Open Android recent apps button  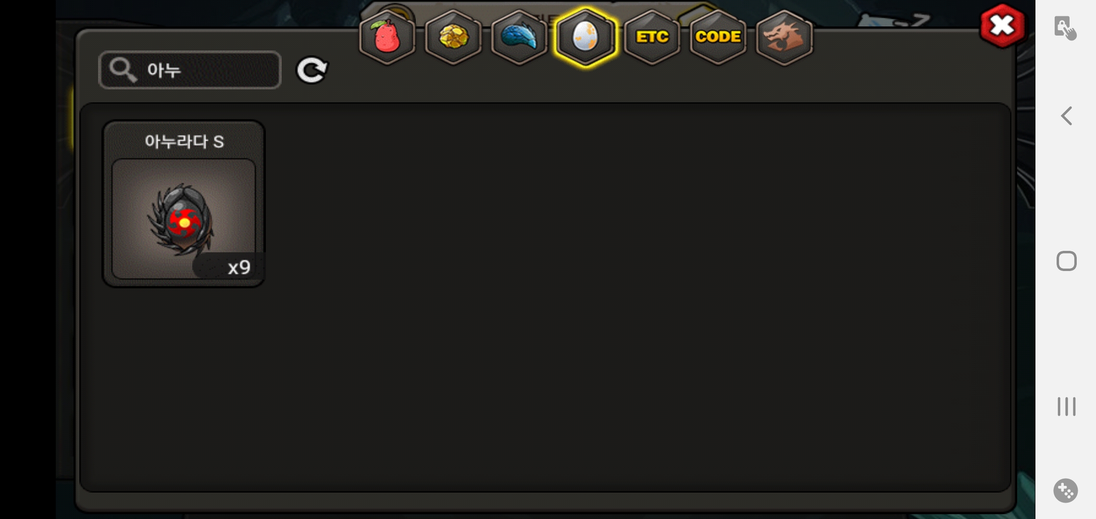1066,407
